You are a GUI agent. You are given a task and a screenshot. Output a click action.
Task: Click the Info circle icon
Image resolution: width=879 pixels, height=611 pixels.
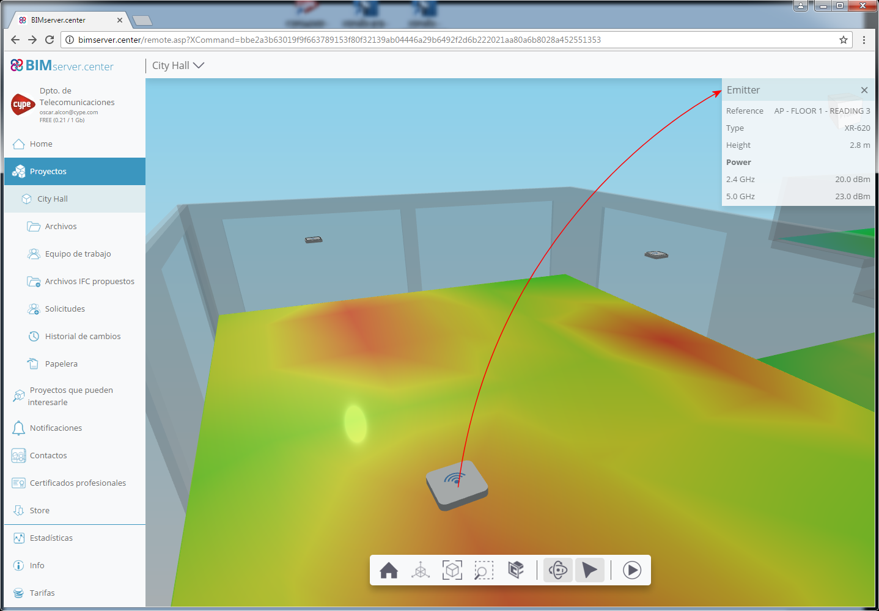coord(19,566)
